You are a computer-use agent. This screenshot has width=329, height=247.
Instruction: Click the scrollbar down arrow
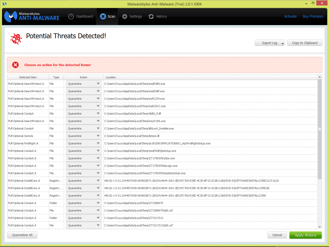[x=320, y=226]
